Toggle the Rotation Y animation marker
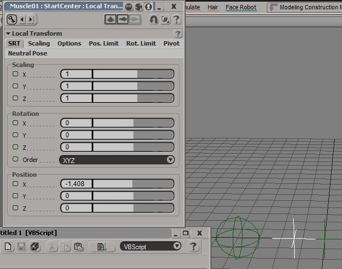This screenshot has width=342, height=269. coord(15,134)
